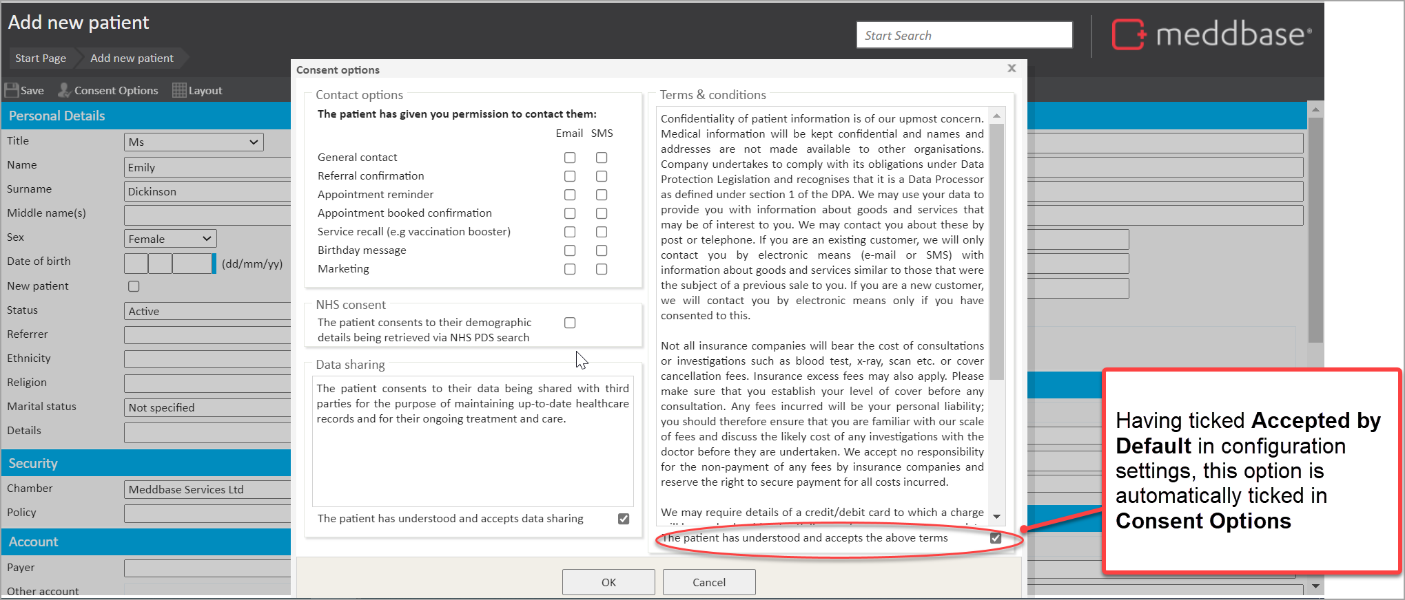Toggle accepts the above terms checkbox
The height and width of the screenshot is (600, 1405).
click(x=996, y=538)
